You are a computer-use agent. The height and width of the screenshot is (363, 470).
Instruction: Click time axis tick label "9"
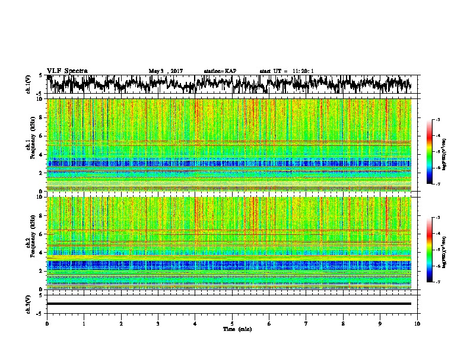(380, 324)
